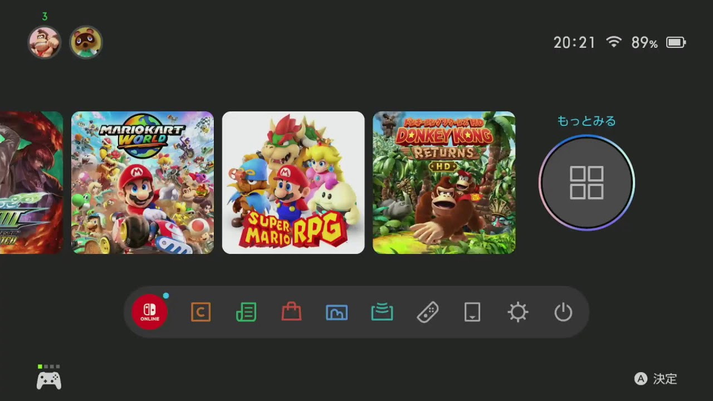
Task: Launch the Super Mario RPG game tile
Action: pyautogui.click(x=294, y=183)
